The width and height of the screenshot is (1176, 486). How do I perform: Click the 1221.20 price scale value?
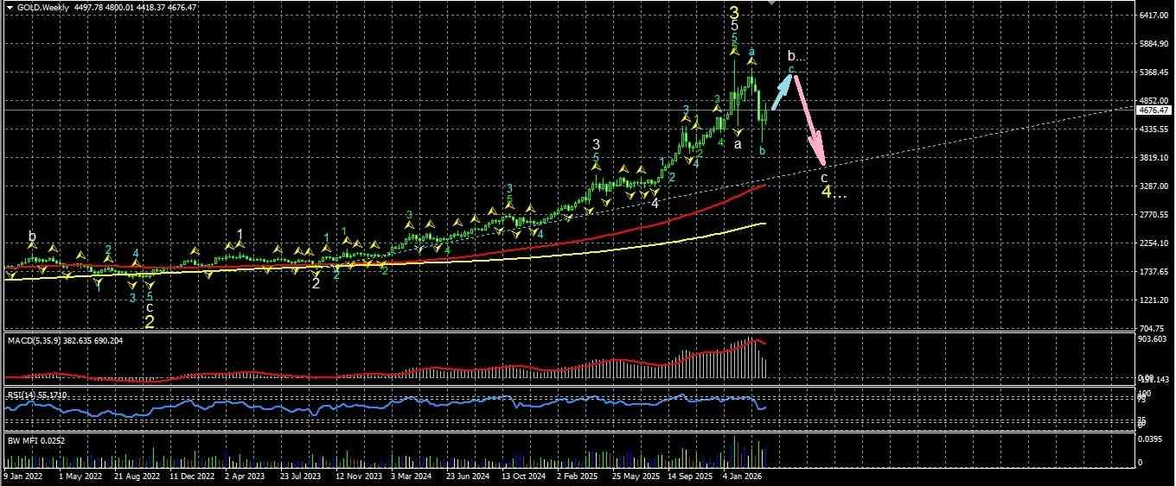click(1154, 300)
